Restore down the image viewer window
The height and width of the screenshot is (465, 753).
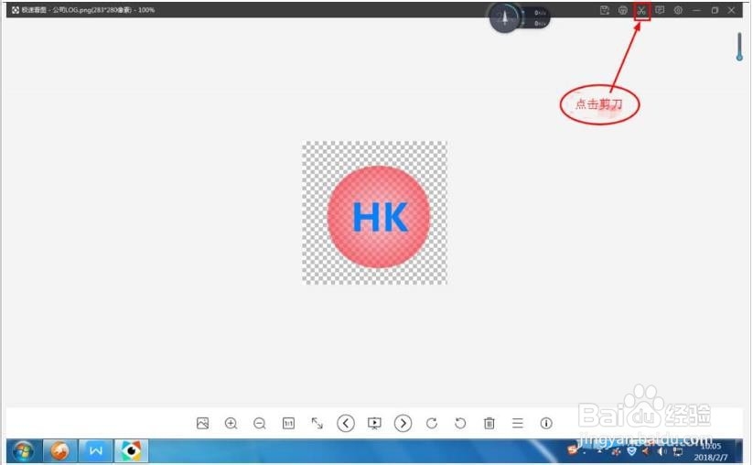(715, 10)
